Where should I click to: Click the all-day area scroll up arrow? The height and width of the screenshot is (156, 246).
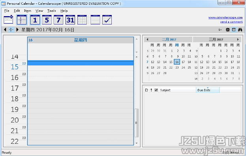point(137,39)
